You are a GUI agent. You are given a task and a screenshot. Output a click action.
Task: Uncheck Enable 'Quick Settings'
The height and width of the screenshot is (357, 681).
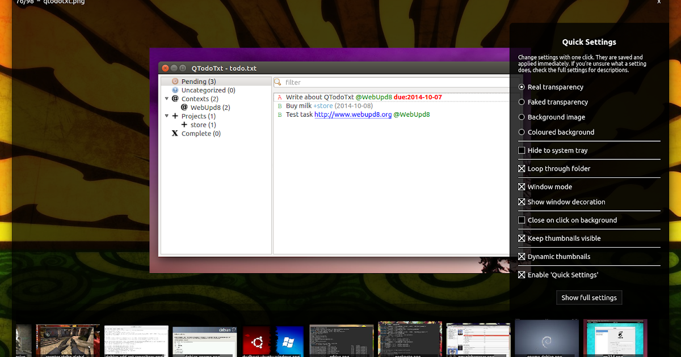click(x=522, y=275)
